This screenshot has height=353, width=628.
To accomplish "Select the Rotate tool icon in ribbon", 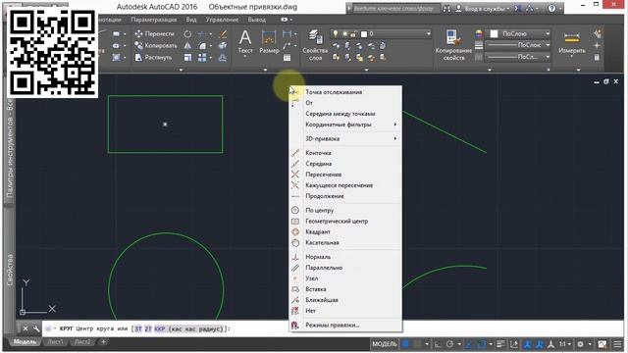I will [x=187, y=34].
